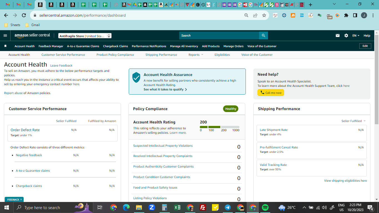Viewport: 379px width, 213px height.
Task: Close the FEEDBACK tab with its X
Action: point(21,199)
